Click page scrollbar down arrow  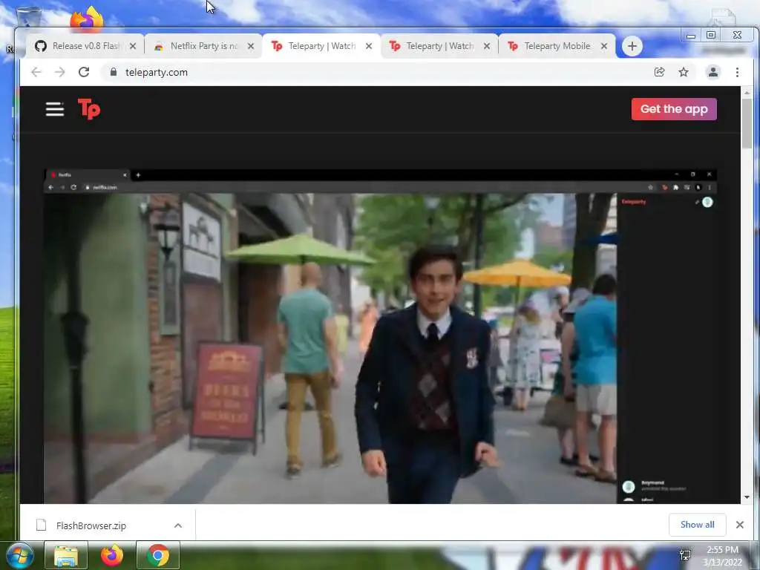(747, 497)
